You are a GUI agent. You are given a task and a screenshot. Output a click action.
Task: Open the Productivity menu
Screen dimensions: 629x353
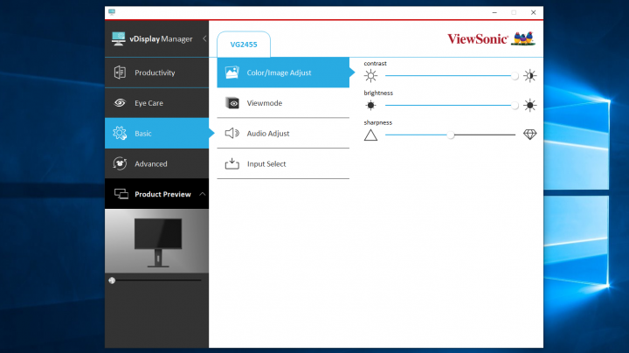pyautogui.click(x=157, y=73)
